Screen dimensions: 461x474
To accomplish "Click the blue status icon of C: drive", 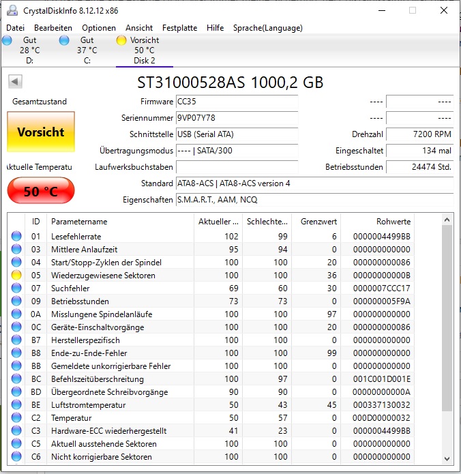I will click(x=64, y=40).
